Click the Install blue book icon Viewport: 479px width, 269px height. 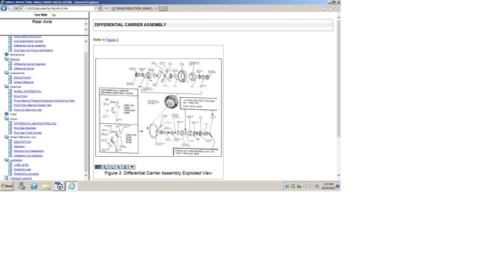[7, 114]
